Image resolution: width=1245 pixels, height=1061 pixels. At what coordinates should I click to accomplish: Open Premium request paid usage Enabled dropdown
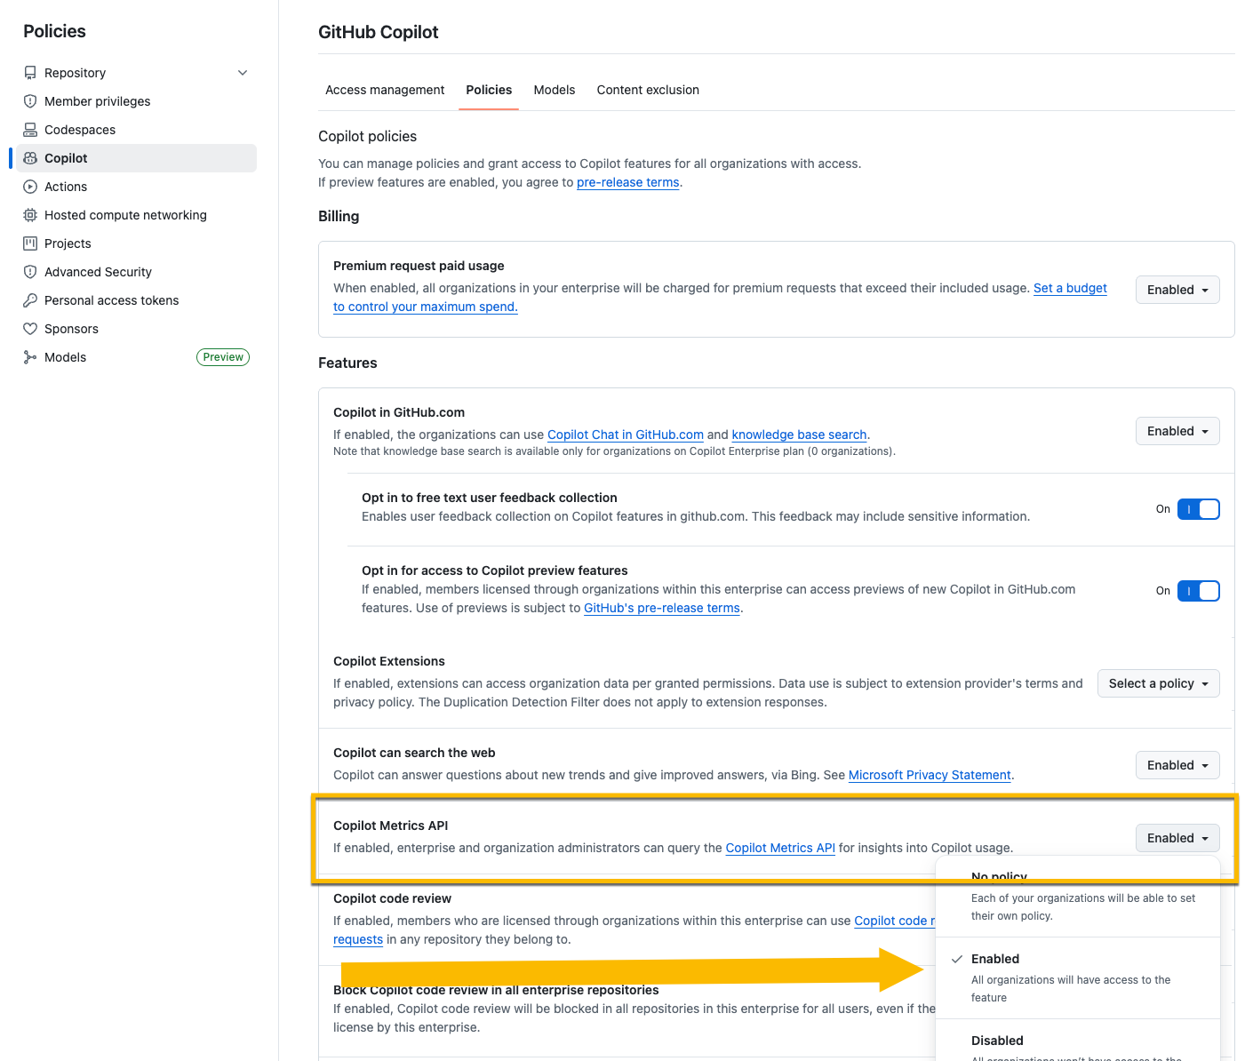pyautogui.click(x=1177, y=290)
